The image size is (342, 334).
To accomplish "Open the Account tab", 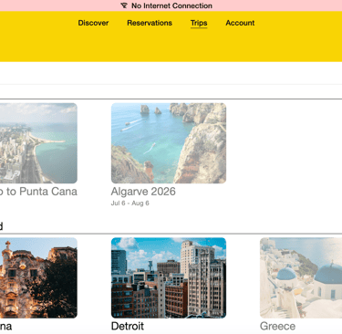I will tap(240, 23).
